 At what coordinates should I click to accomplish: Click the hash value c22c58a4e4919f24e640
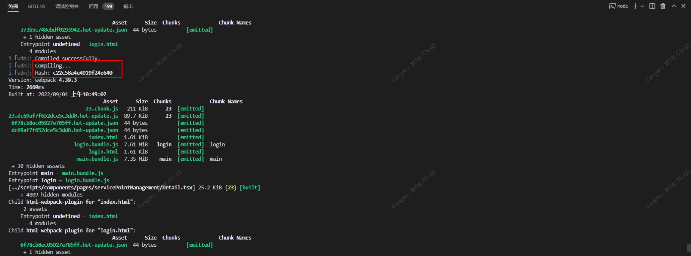tap(83, 73)
